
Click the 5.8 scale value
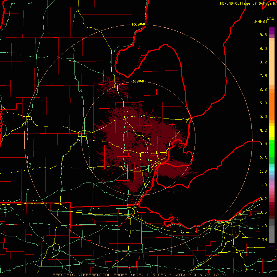[263, 103]
